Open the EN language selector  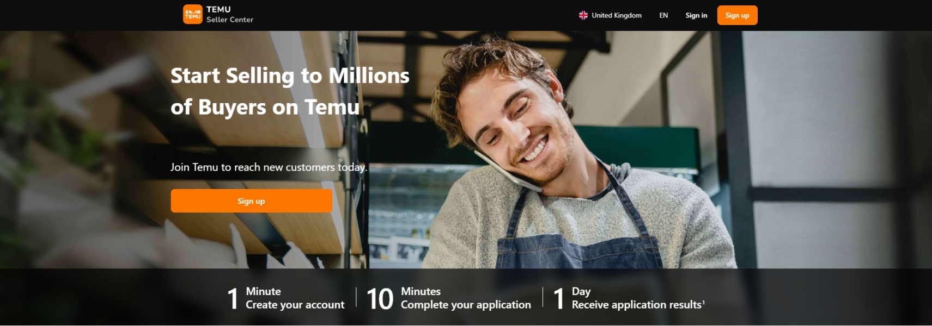[663, 15]
